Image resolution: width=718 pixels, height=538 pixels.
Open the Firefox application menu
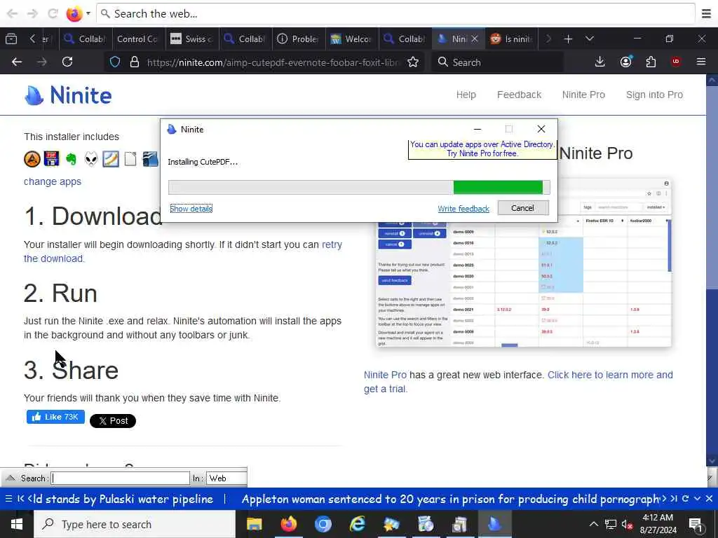point(700,62)
